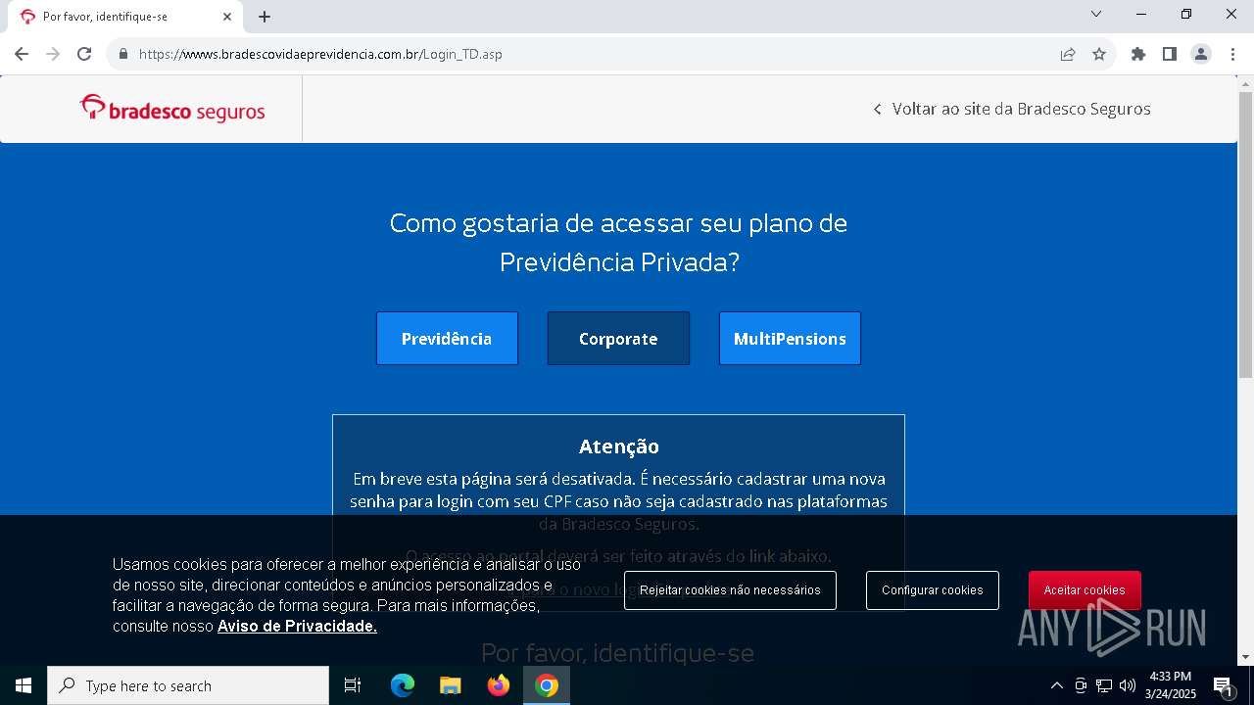Open the Aviso de Privacidade link

pyautogui.click(x=297, y=627)
